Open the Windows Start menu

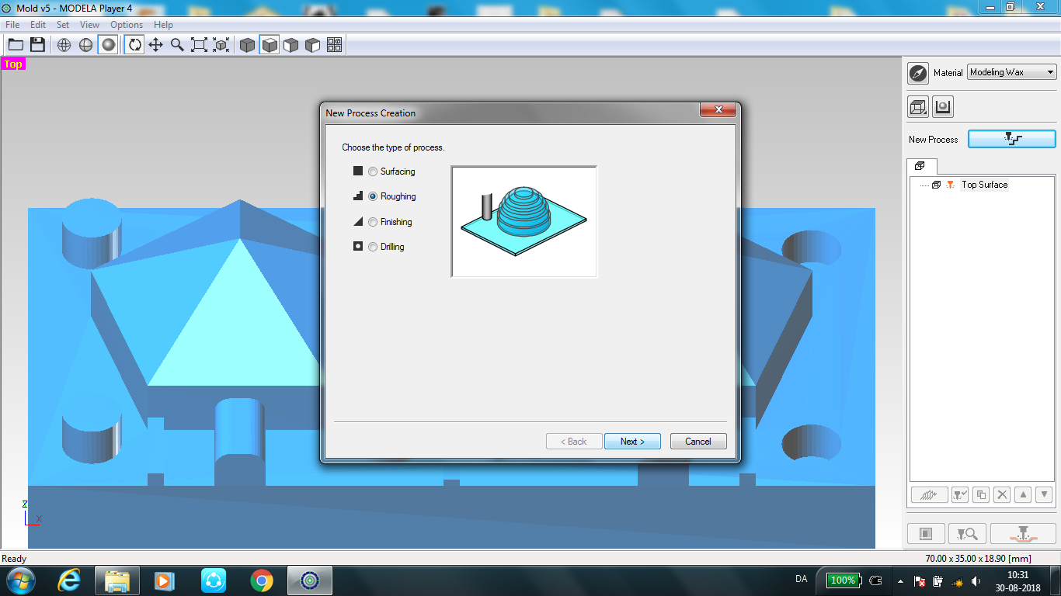coord(20,580)
